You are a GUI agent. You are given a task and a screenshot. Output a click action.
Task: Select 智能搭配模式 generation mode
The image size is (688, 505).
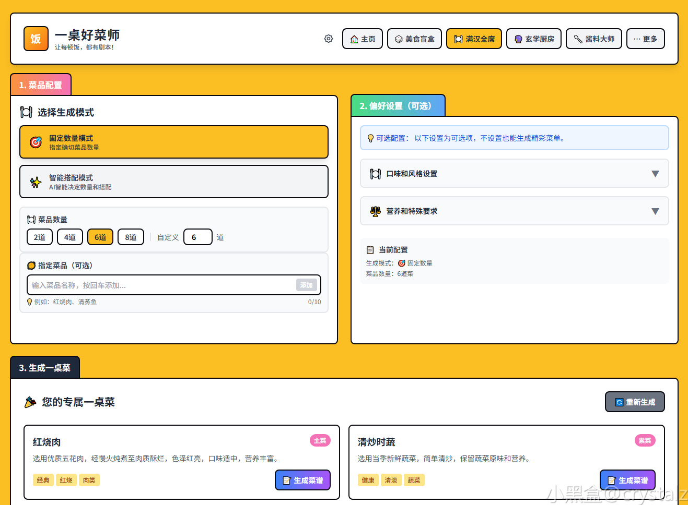tap(174, 182)
